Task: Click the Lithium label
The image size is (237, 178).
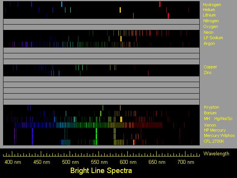Action: (x=209, y=15)
